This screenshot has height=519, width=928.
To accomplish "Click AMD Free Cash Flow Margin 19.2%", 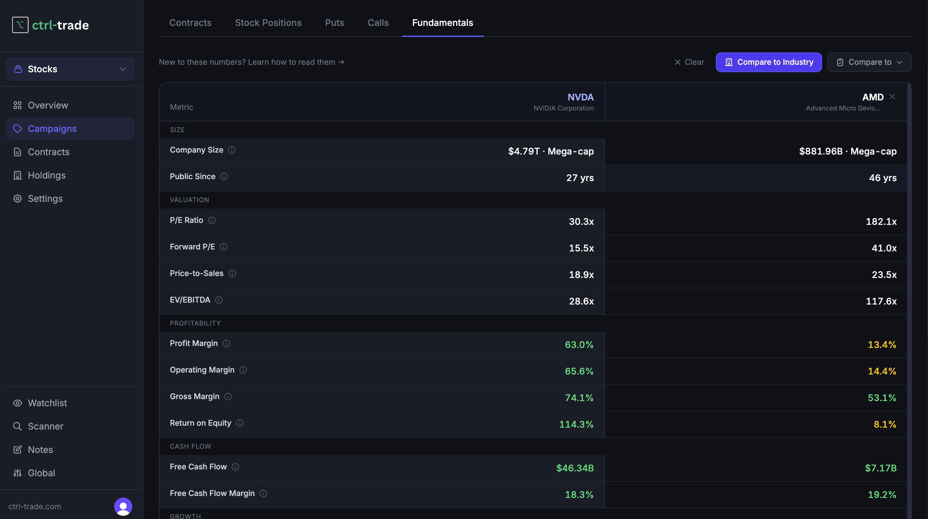I will [882, 494].
